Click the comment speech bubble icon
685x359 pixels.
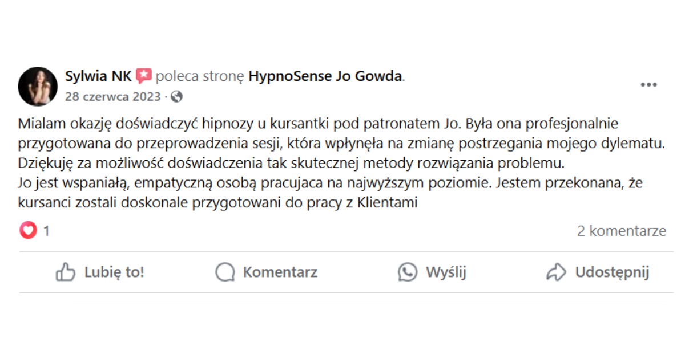(225, 272)
